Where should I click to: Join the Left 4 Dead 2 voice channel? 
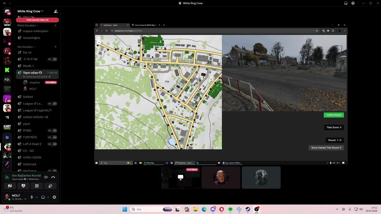[37, 144]
